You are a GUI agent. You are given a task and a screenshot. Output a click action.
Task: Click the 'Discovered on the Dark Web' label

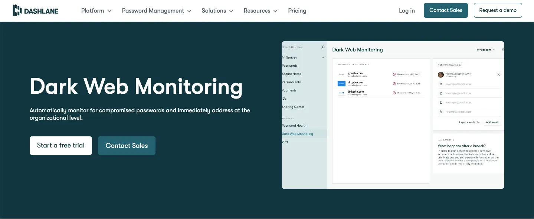click(x=353, y=64)
